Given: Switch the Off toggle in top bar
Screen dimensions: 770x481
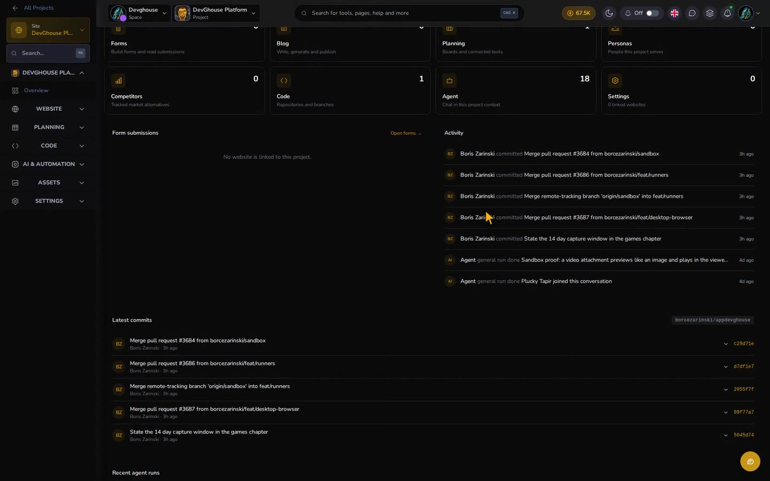Looking at the screenshot, I should 652,13.
